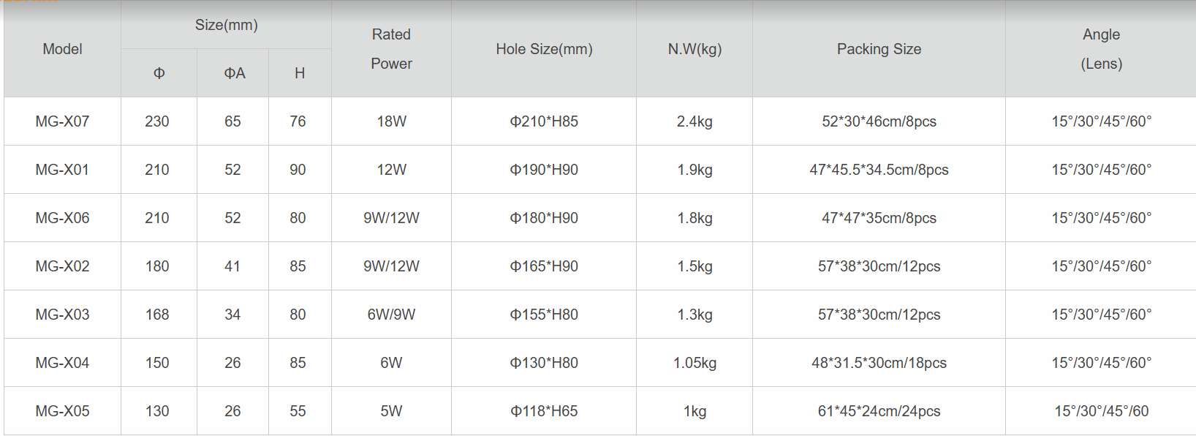Screen dimensions: 1196x436
Task: Select the N.W(kg) column header
Action: click(694, 49)
